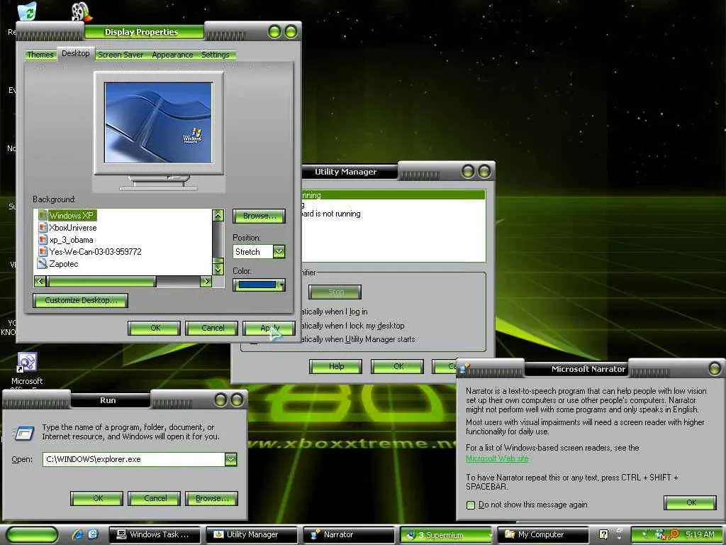Select the highlighted row in the Utility Manager list
The width and height of the screenshot is (726, 545).
point(393,195)
